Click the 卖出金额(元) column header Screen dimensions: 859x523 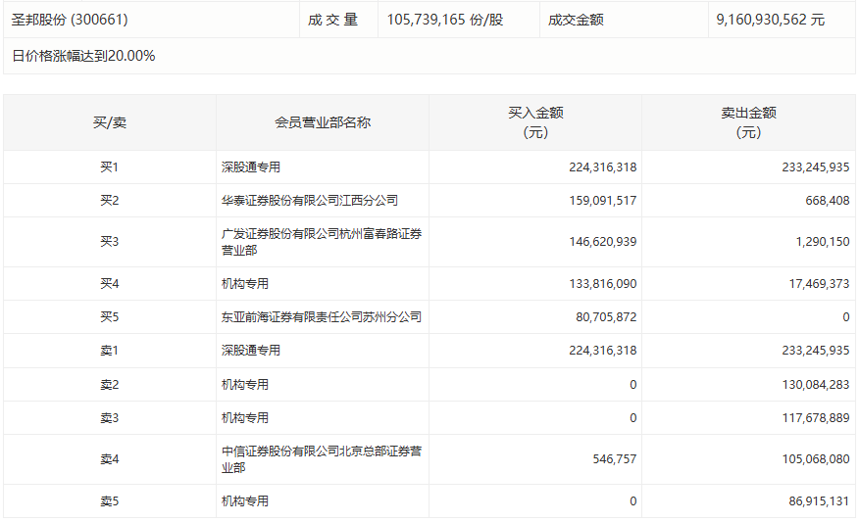pyautogui.click(x=748, y=122)
